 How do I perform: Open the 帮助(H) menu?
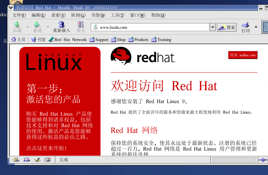(158, 15)
